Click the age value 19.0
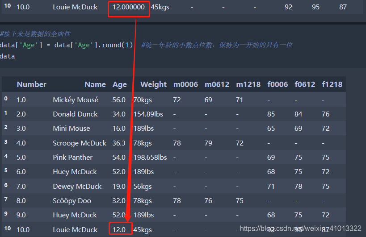The width and height of the screenshot is (366, 237). (119, 187)
